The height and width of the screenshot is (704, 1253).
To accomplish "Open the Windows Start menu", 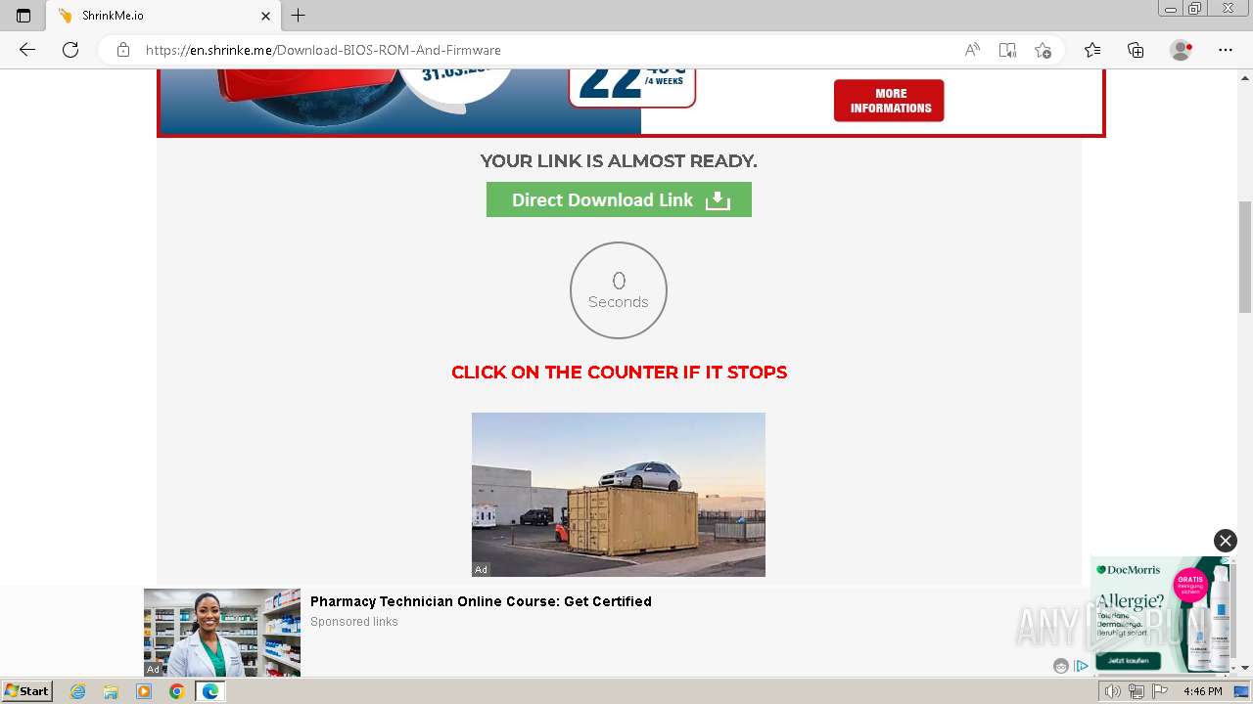I will pyautogui.click(x=27, y=691).
